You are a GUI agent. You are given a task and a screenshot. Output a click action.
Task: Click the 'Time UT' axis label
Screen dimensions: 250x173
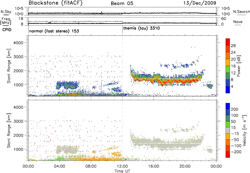(x=122, y=171)
